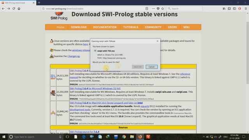Open a new tab with plus button
The height and width of the screenshot is (140, 249).
[39, 3]
